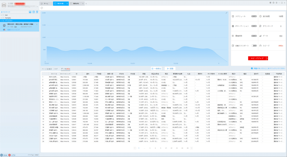Viewport: 287px width, 157px height.
Task: Open the settings gear in title bar
Action: 276,3
